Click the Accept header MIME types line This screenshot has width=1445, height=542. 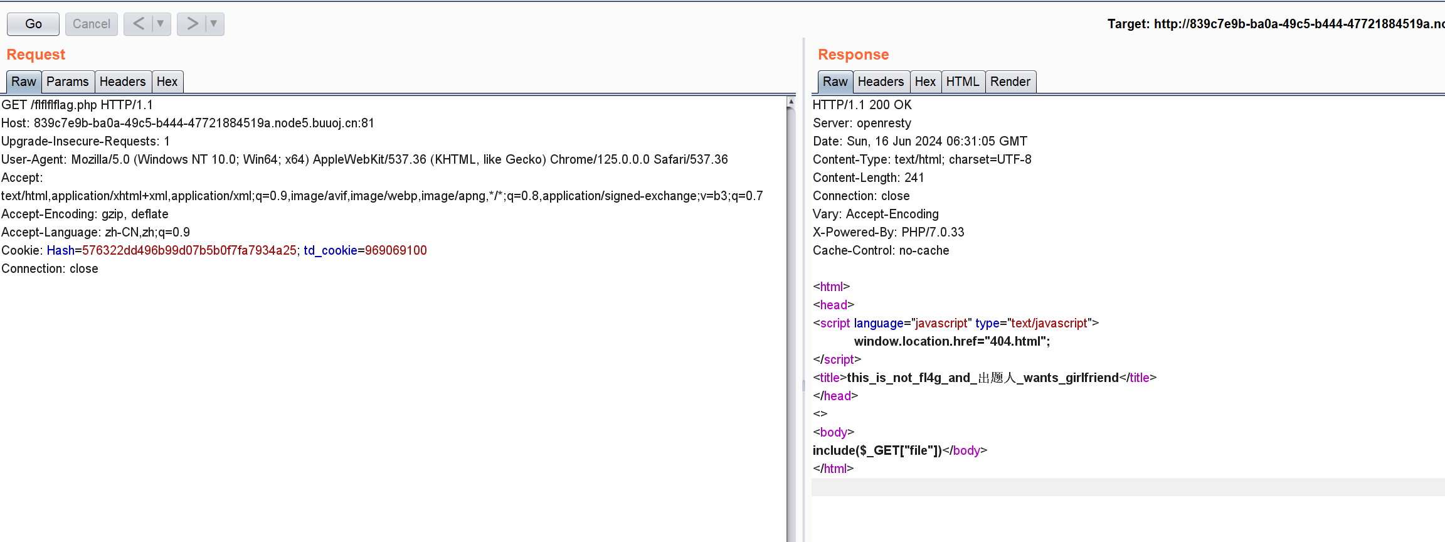382,196
